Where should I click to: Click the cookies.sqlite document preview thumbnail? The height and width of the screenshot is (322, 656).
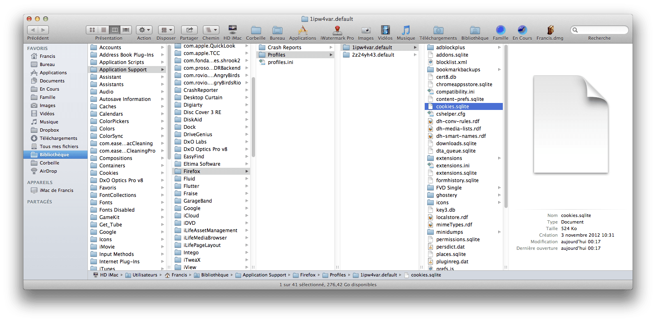[x=571, y=124]
